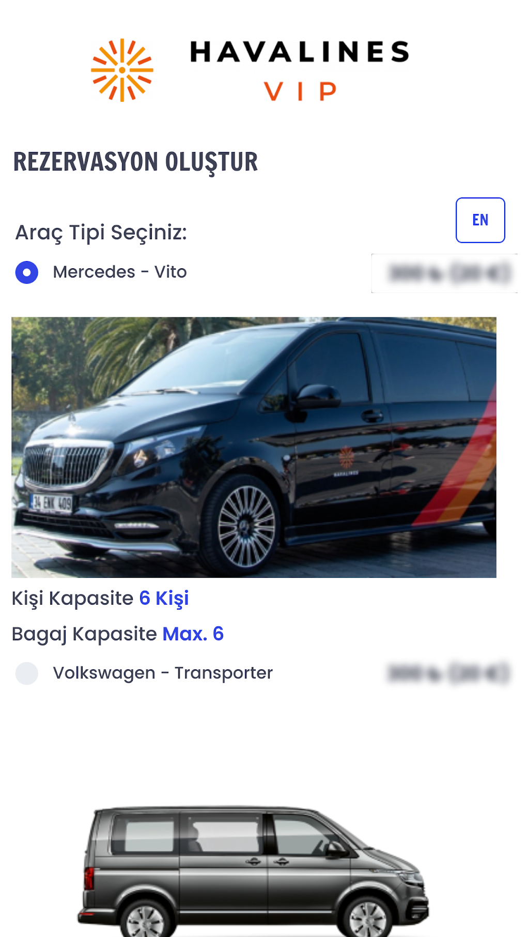This screenshot has height=937, width=527.
Task: Click the HAVALINES VIP wordmark
Action: (x=300, y=71)
